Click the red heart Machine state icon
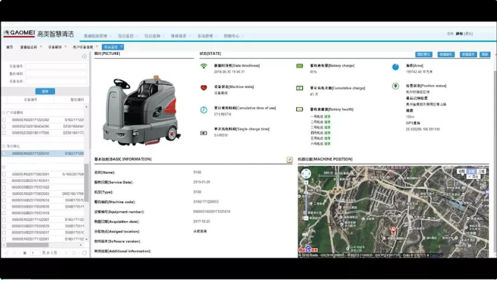This screenshot has height=281, width=497. point(204,87)
